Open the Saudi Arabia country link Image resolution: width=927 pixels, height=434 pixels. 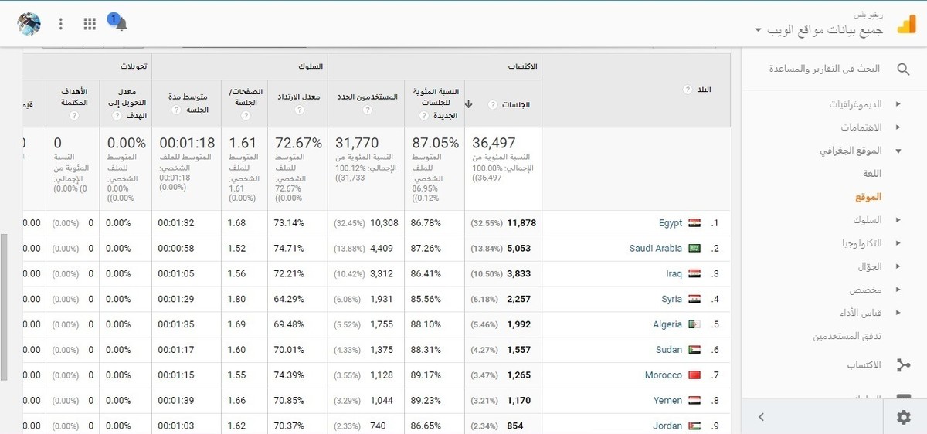tap(655, 249)
